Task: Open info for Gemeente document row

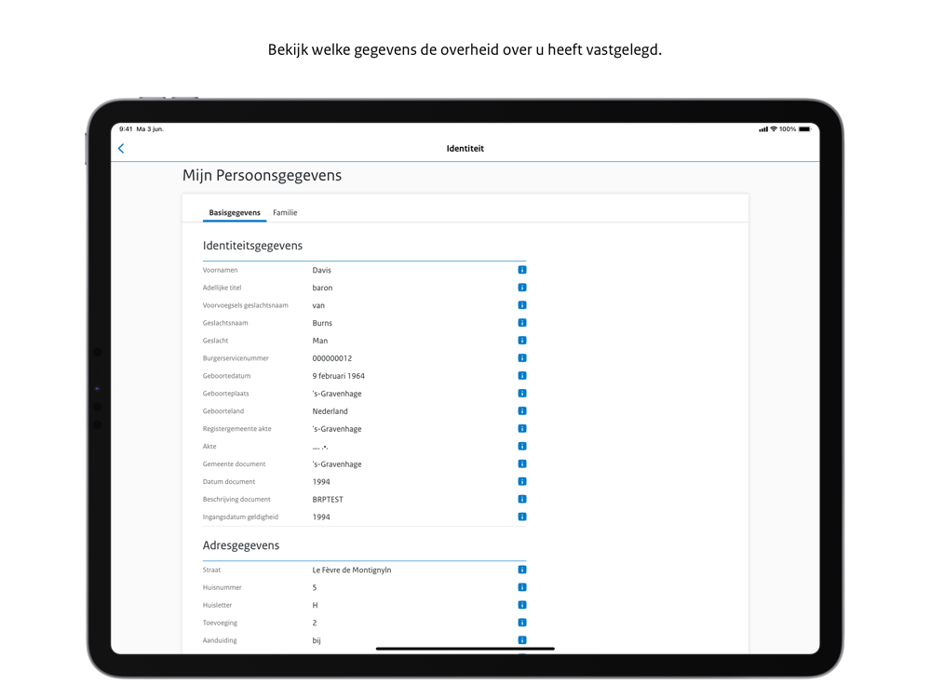Action: click(x=522, y=464)
